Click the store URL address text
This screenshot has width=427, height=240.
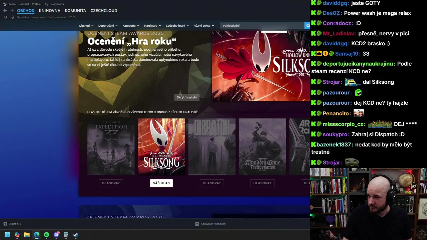coord(46,17)
